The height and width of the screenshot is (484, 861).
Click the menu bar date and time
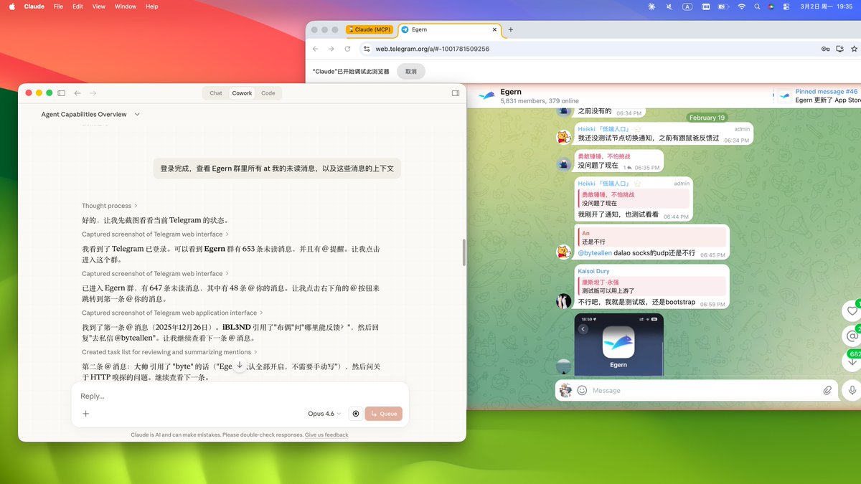coord(825,6)
